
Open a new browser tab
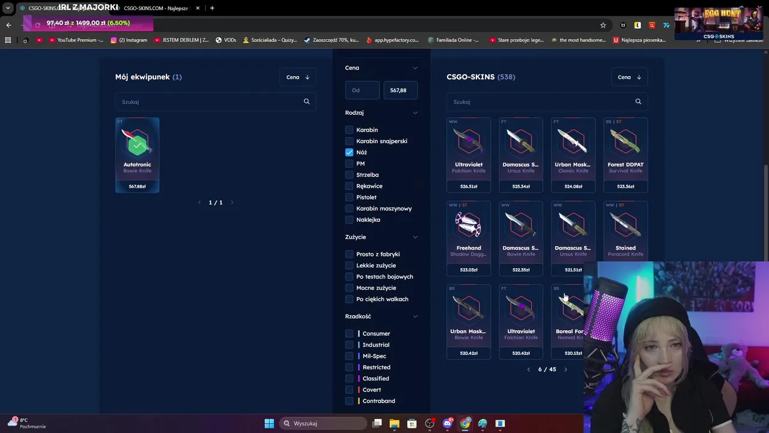(212, 8)
